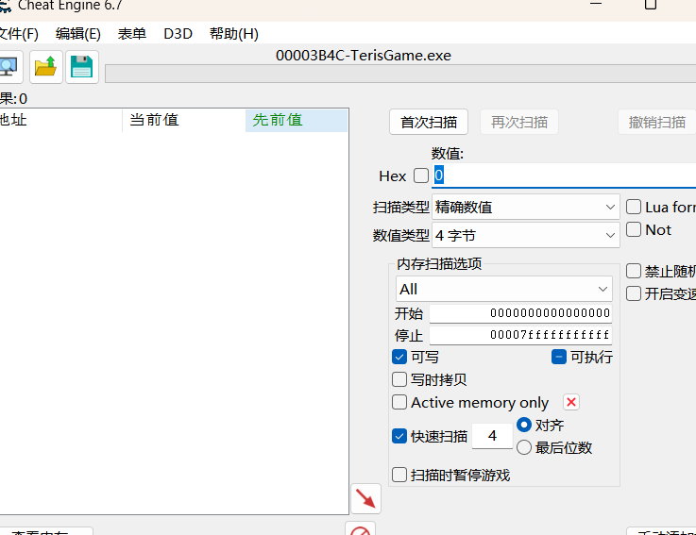The width and height of the screenshot is (696, 535).
Task: Click the 先前值 column header
Action: 296,120
